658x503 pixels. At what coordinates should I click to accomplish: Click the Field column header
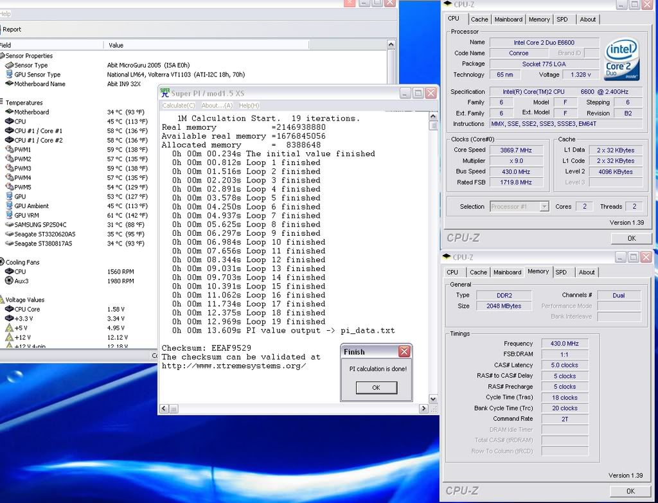tap(50, 45)
